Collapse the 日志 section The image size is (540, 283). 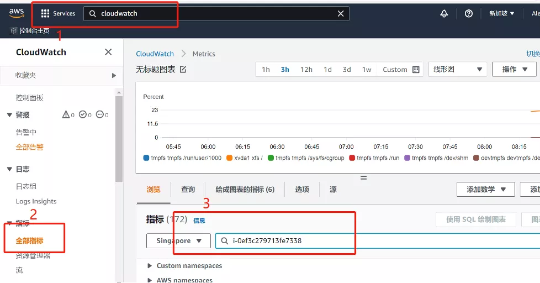[9, 169]
